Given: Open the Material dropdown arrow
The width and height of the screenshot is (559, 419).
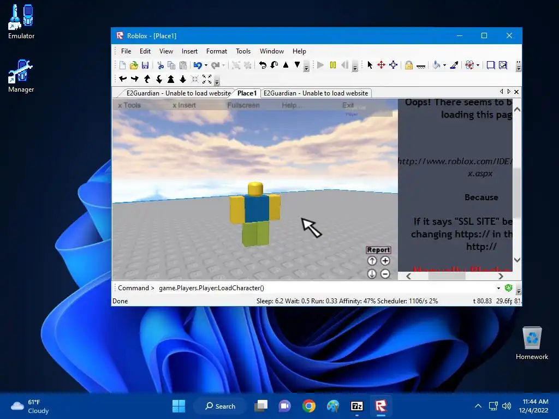Looking at the screenshot, I should [478, 65].
